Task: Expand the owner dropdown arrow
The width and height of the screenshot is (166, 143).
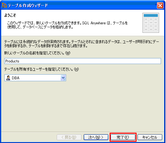Action: pos(63,78)
